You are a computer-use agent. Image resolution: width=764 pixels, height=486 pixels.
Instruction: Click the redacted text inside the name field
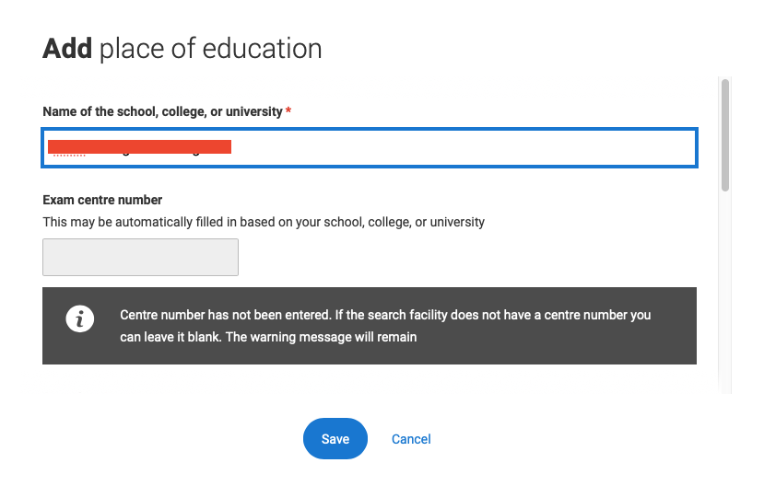point(139,147)
